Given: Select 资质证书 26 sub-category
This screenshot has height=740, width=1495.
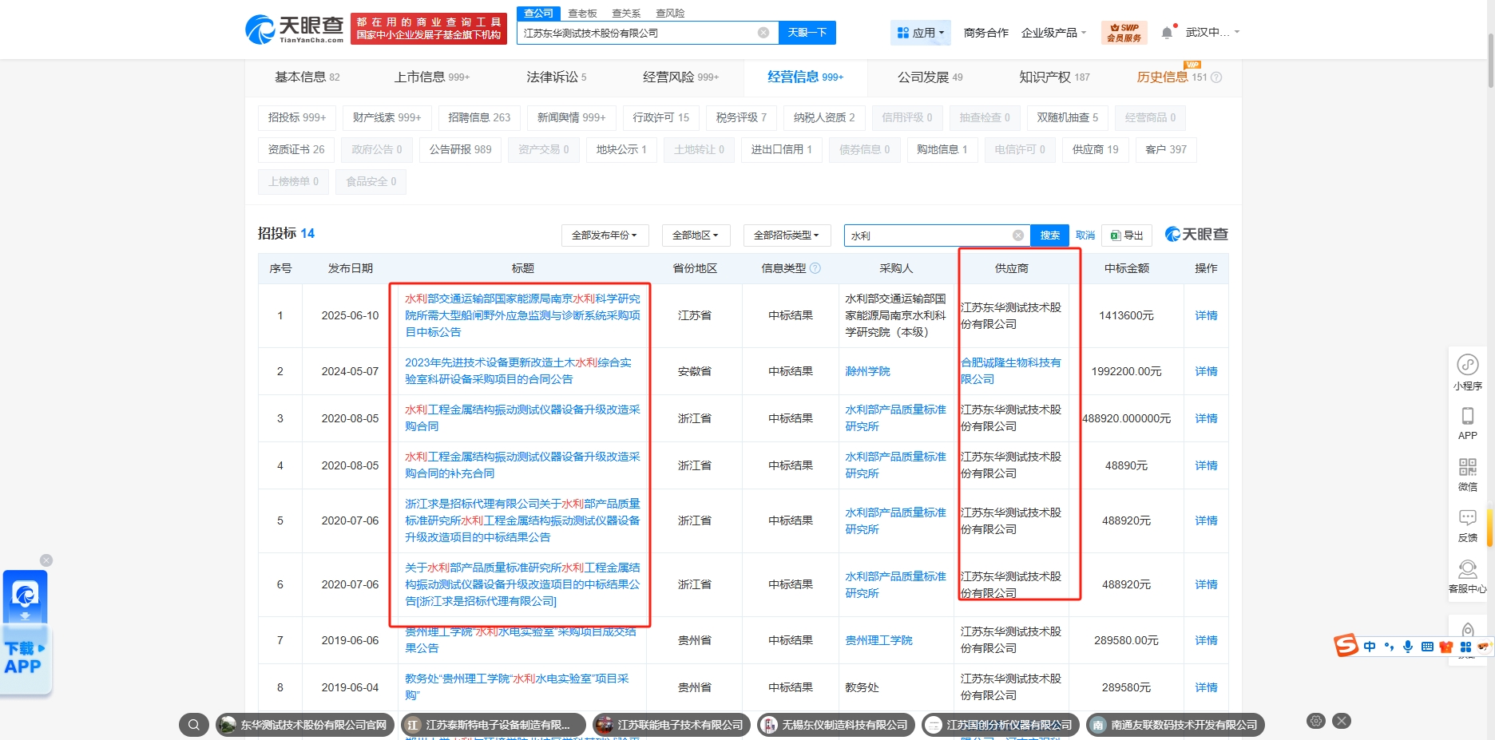Looking at the screenshot, I should (296, 149).
